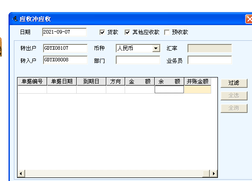The image size is (252, 181).
Task: Click the window title icon beside 应收冲应收
Action: 15,19
